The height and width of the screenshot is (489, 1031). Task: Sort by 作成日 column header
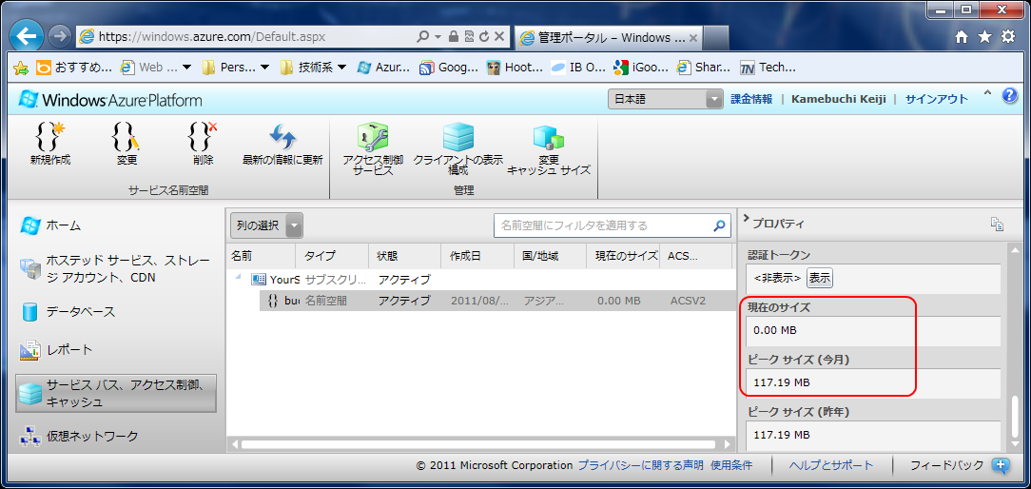(477, 255)
